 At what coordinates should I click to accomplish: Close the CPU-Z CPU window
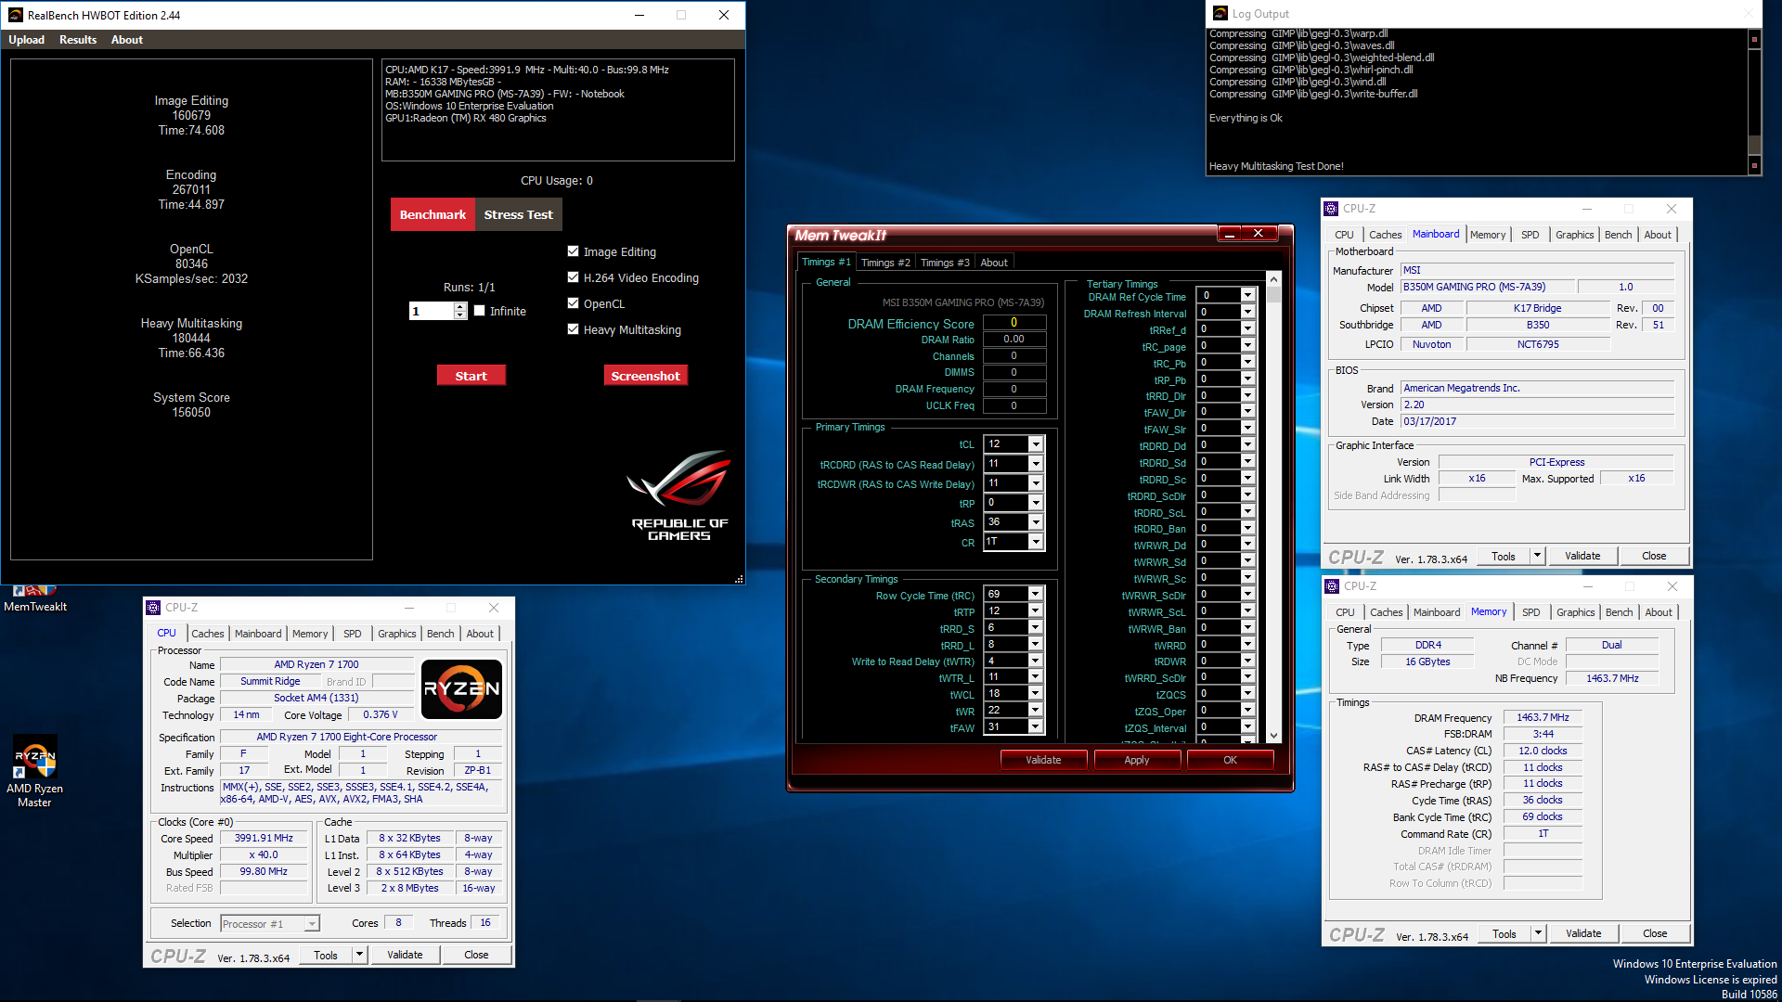(x=494, y=608)
